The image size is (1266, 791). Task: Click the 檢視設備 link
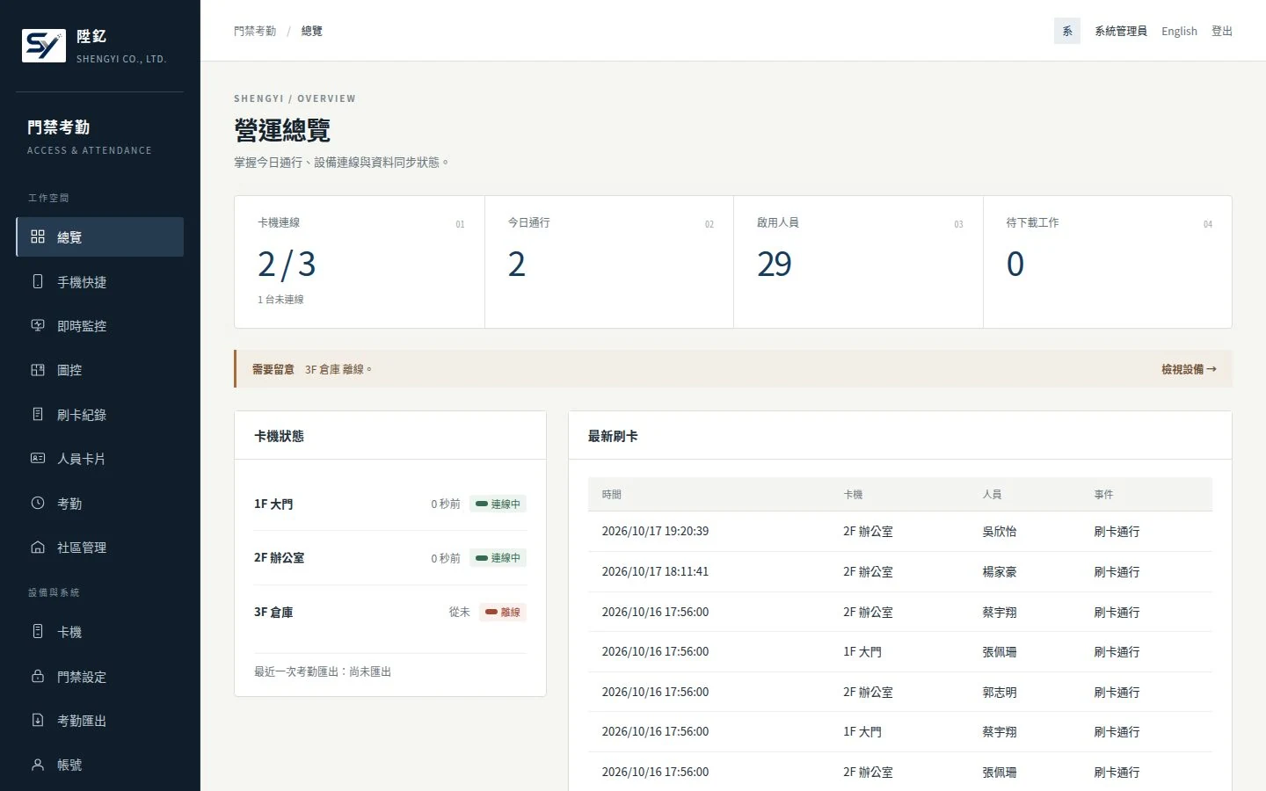coord(1189,369)
